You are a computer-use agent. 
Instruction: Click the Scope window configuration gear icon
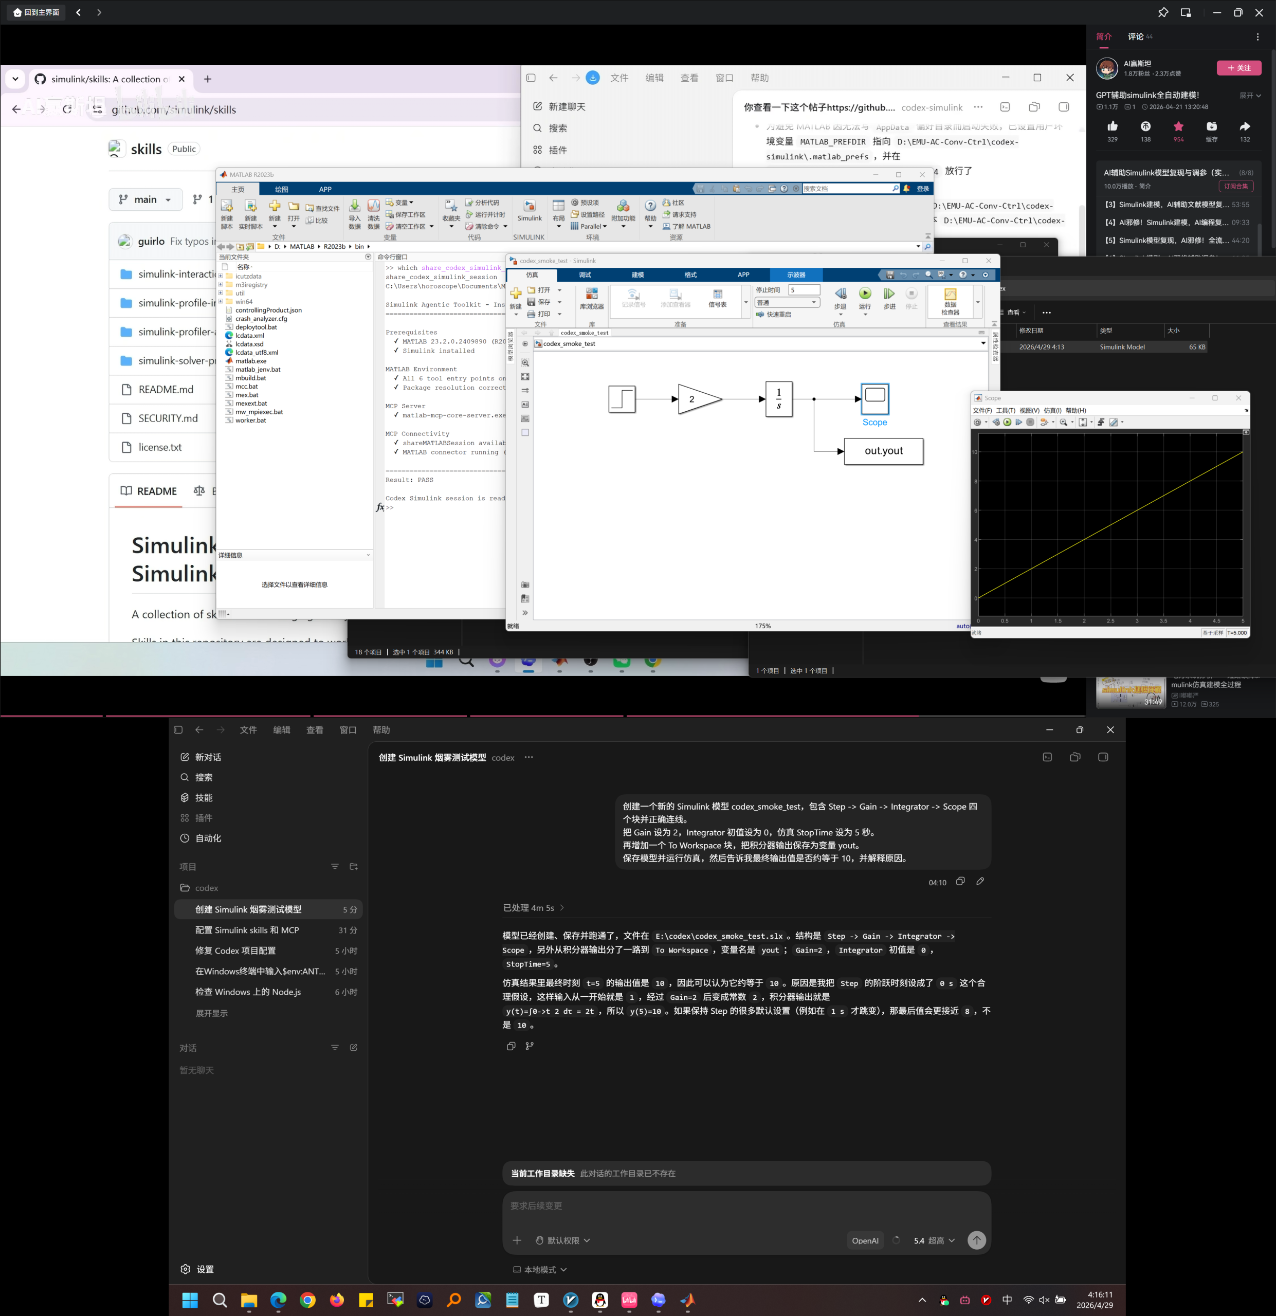tap(978, 423)
